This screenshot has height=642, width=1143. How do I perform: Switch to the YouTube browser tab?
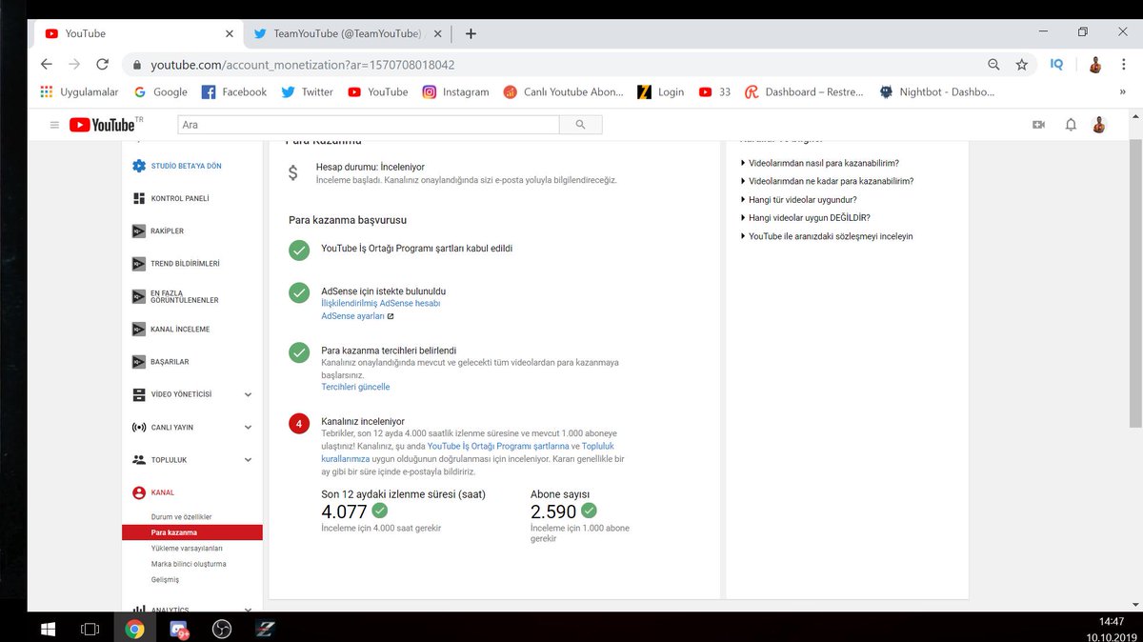138,33
